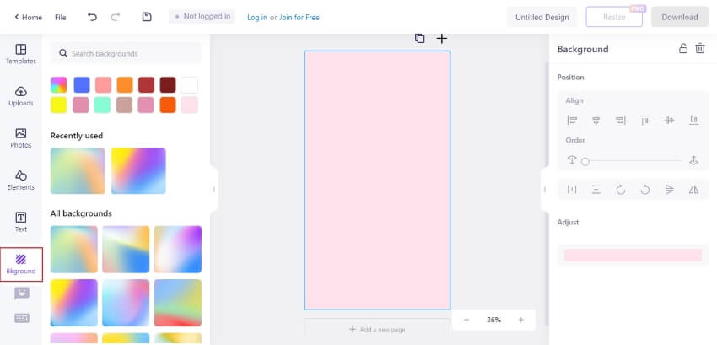Align left

click(572, 121)
